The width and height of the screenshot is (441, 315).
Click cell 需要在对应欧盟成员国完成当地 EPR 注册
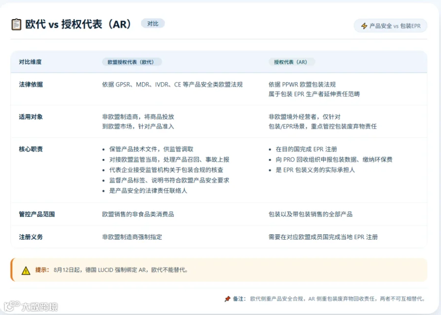[323, 237]
